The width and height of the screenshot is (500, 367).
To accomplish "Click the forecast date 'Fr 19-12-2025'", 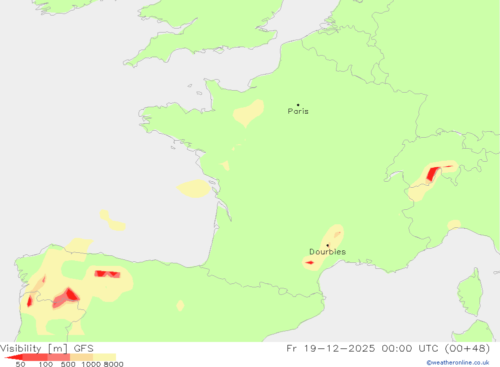I will (x=330, y=348).
